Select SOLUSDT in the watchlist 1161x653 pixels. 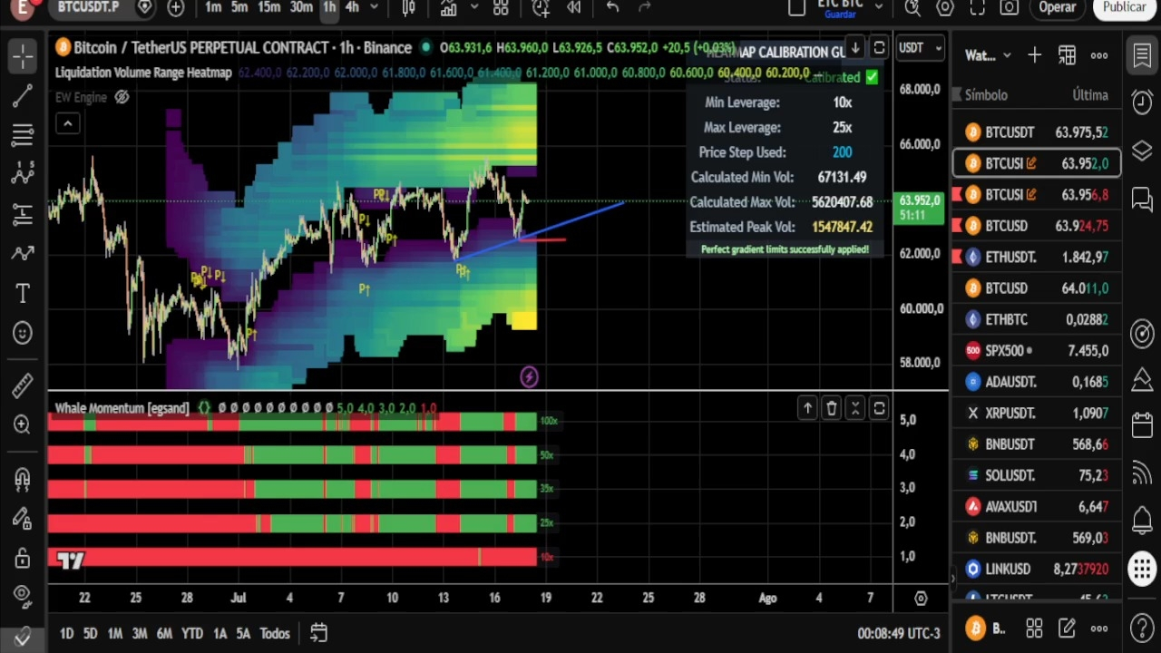coord(1037,475)
